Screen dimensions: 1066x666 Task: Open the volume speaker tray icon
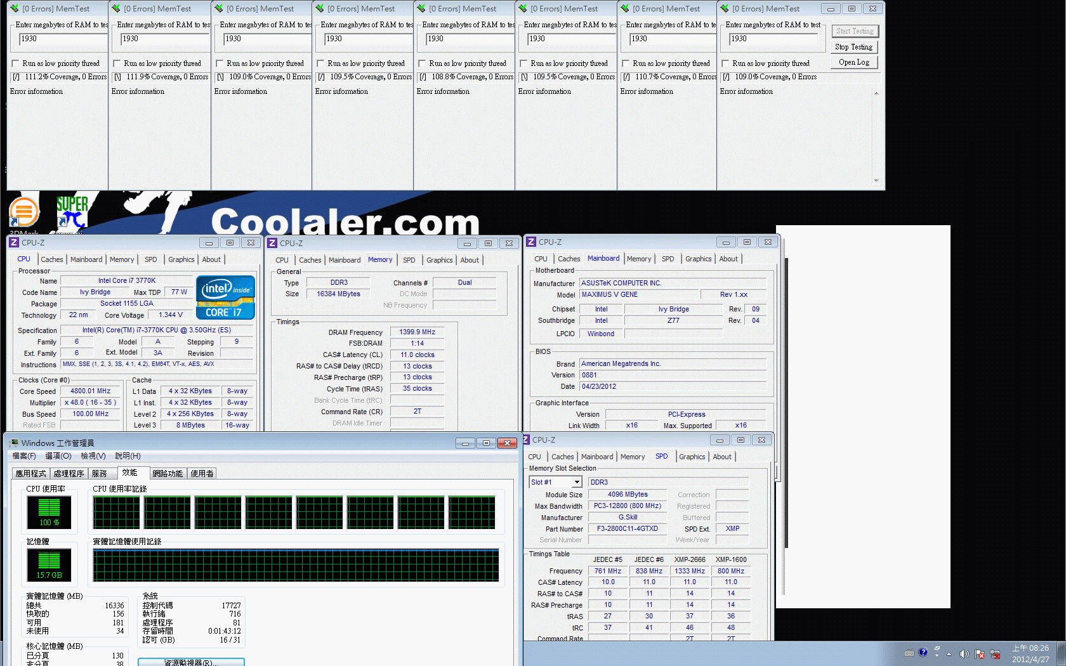(964, 654)
